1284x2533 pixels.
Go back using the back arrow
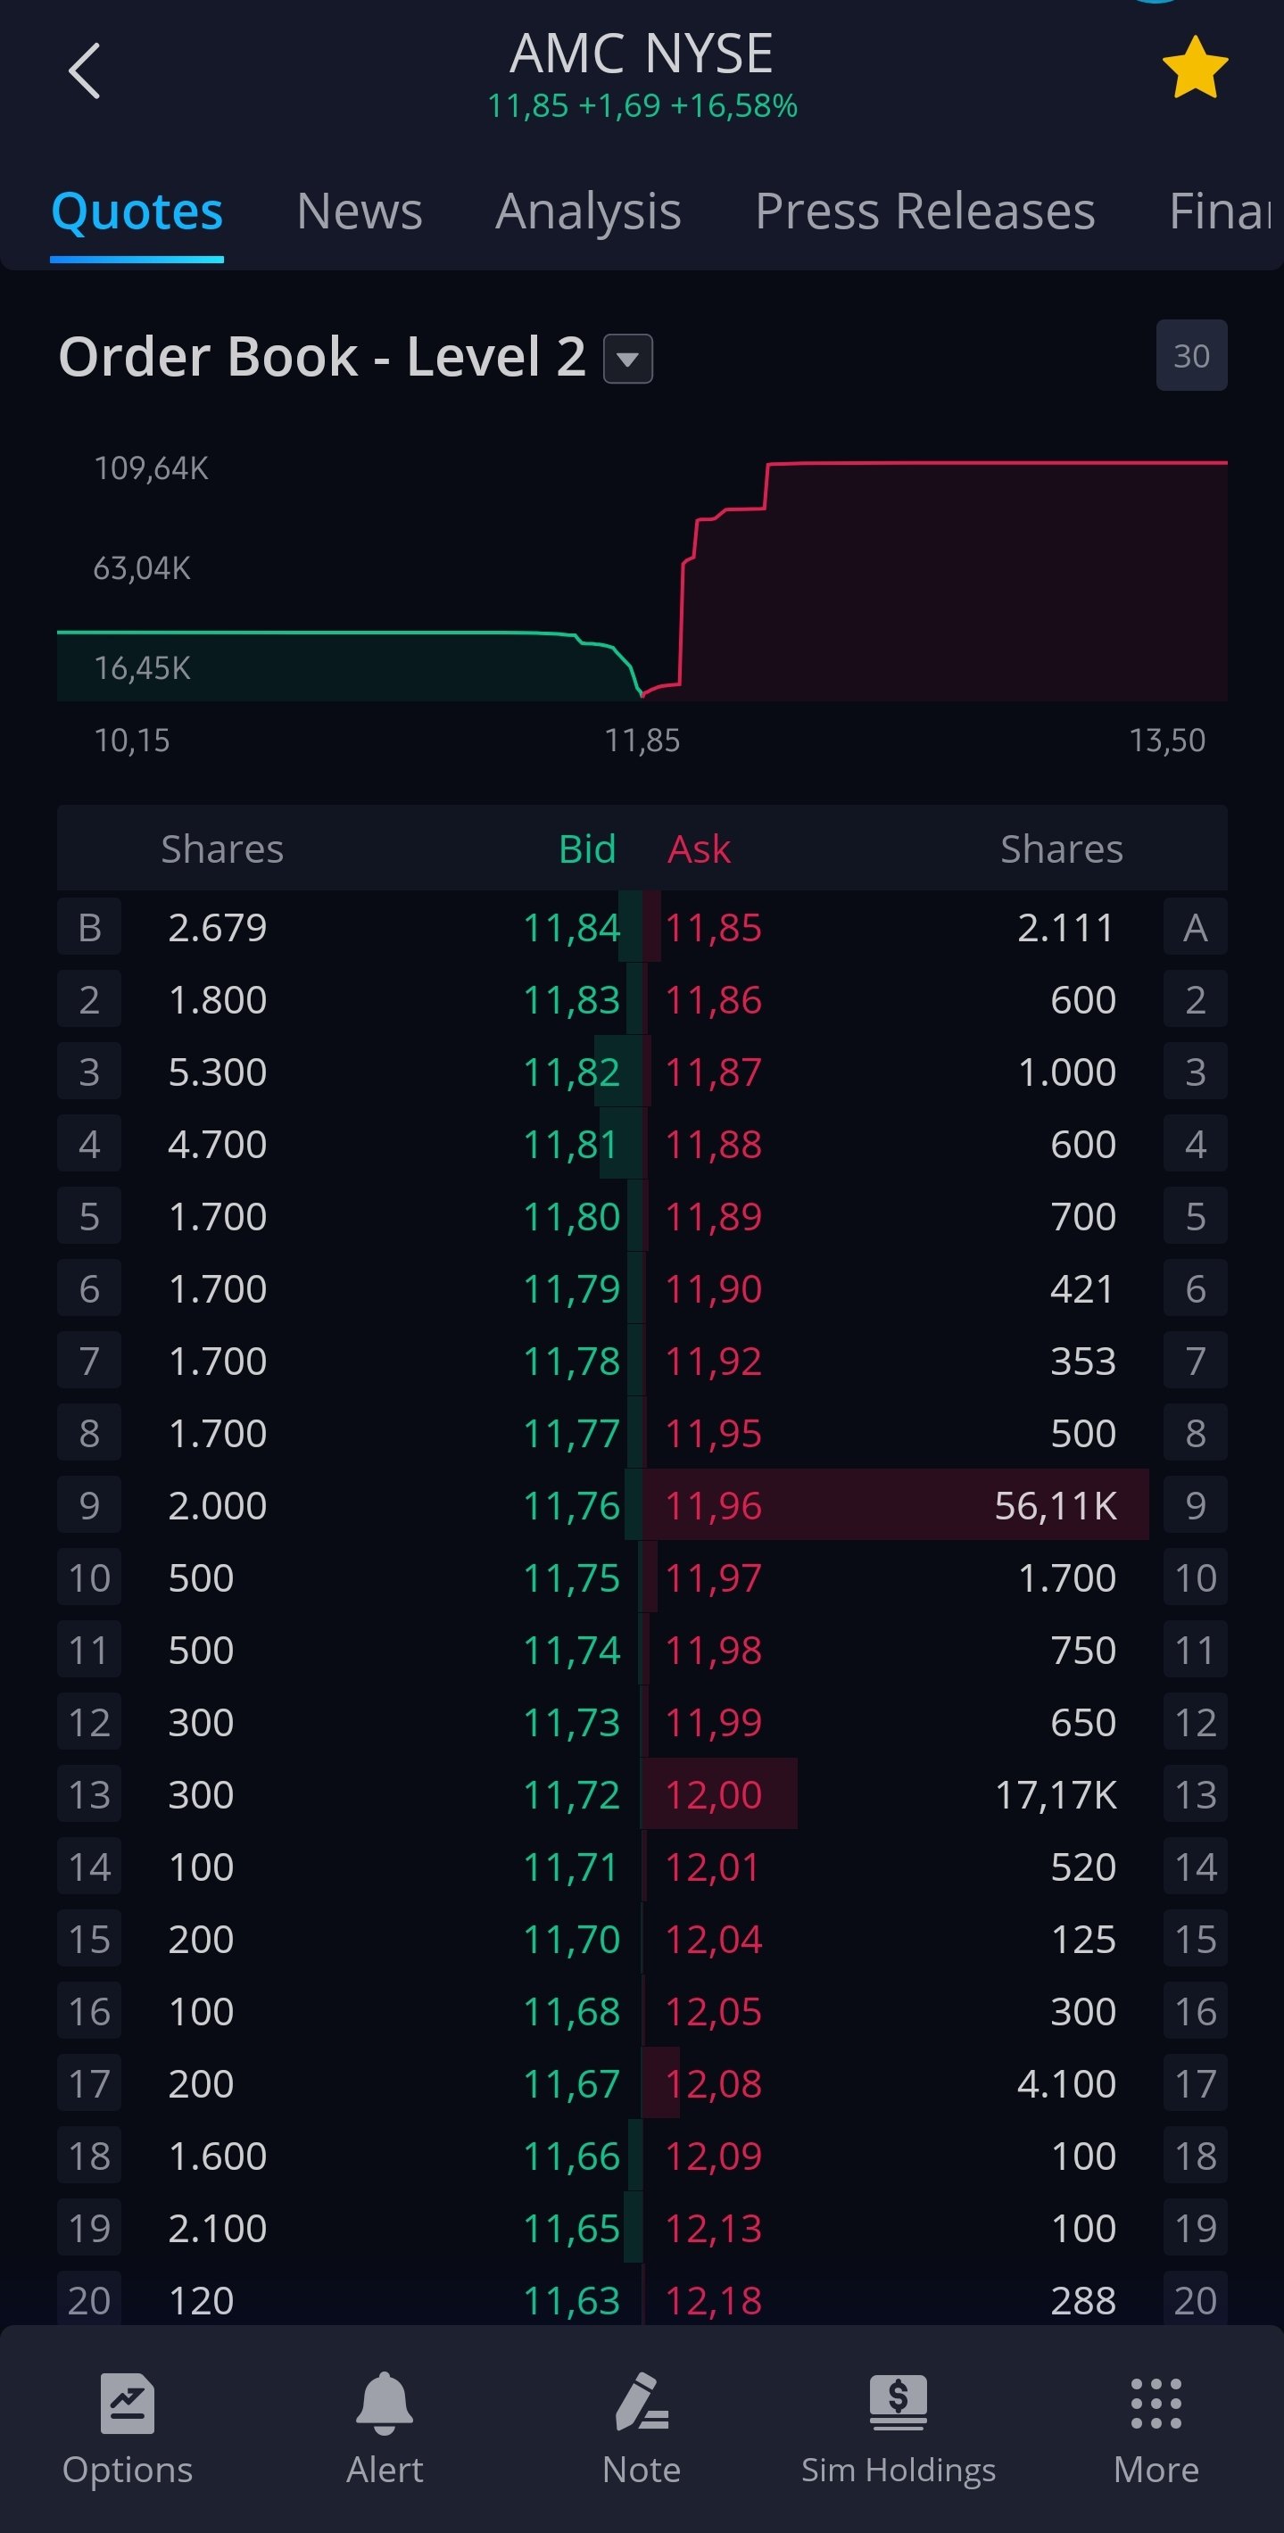[85, 70]
